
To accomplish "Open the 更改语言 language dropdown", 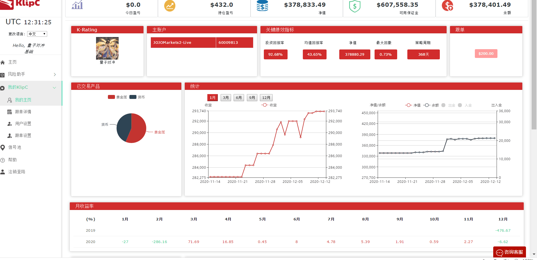I will point(37,34).
